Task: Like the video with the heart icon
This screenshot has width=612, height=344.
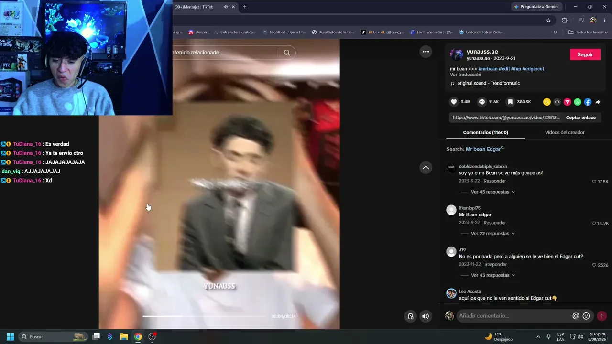Action: [454, 102]
